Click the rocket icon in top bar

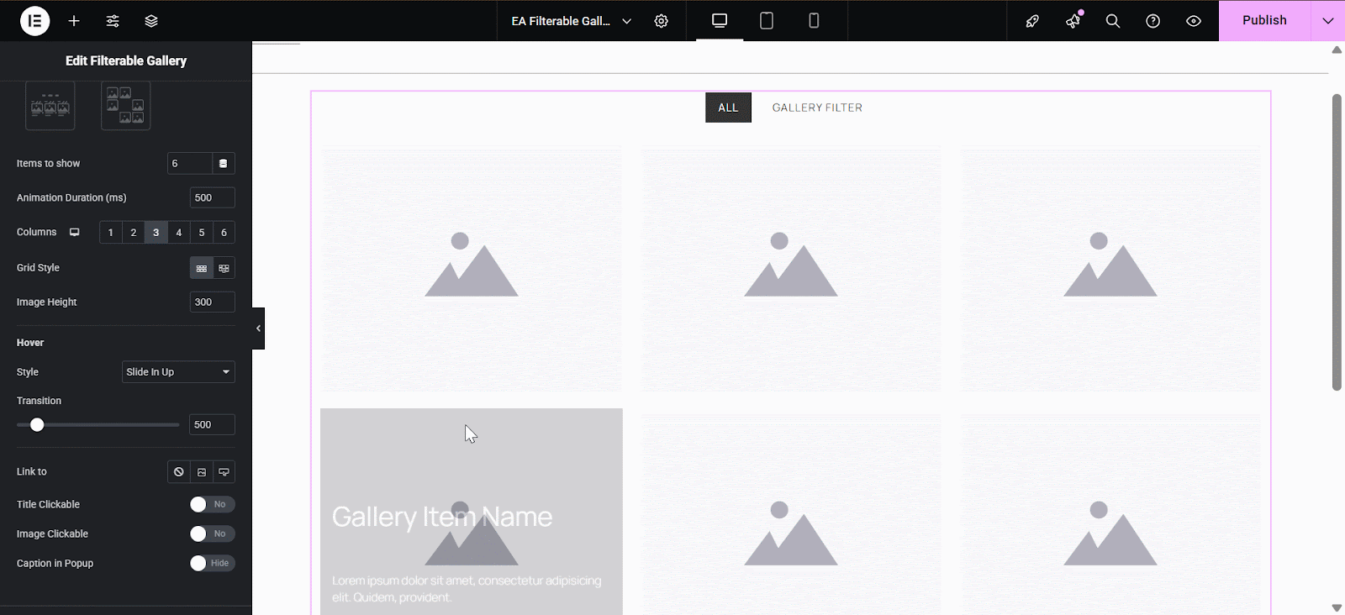[1032, 21]
